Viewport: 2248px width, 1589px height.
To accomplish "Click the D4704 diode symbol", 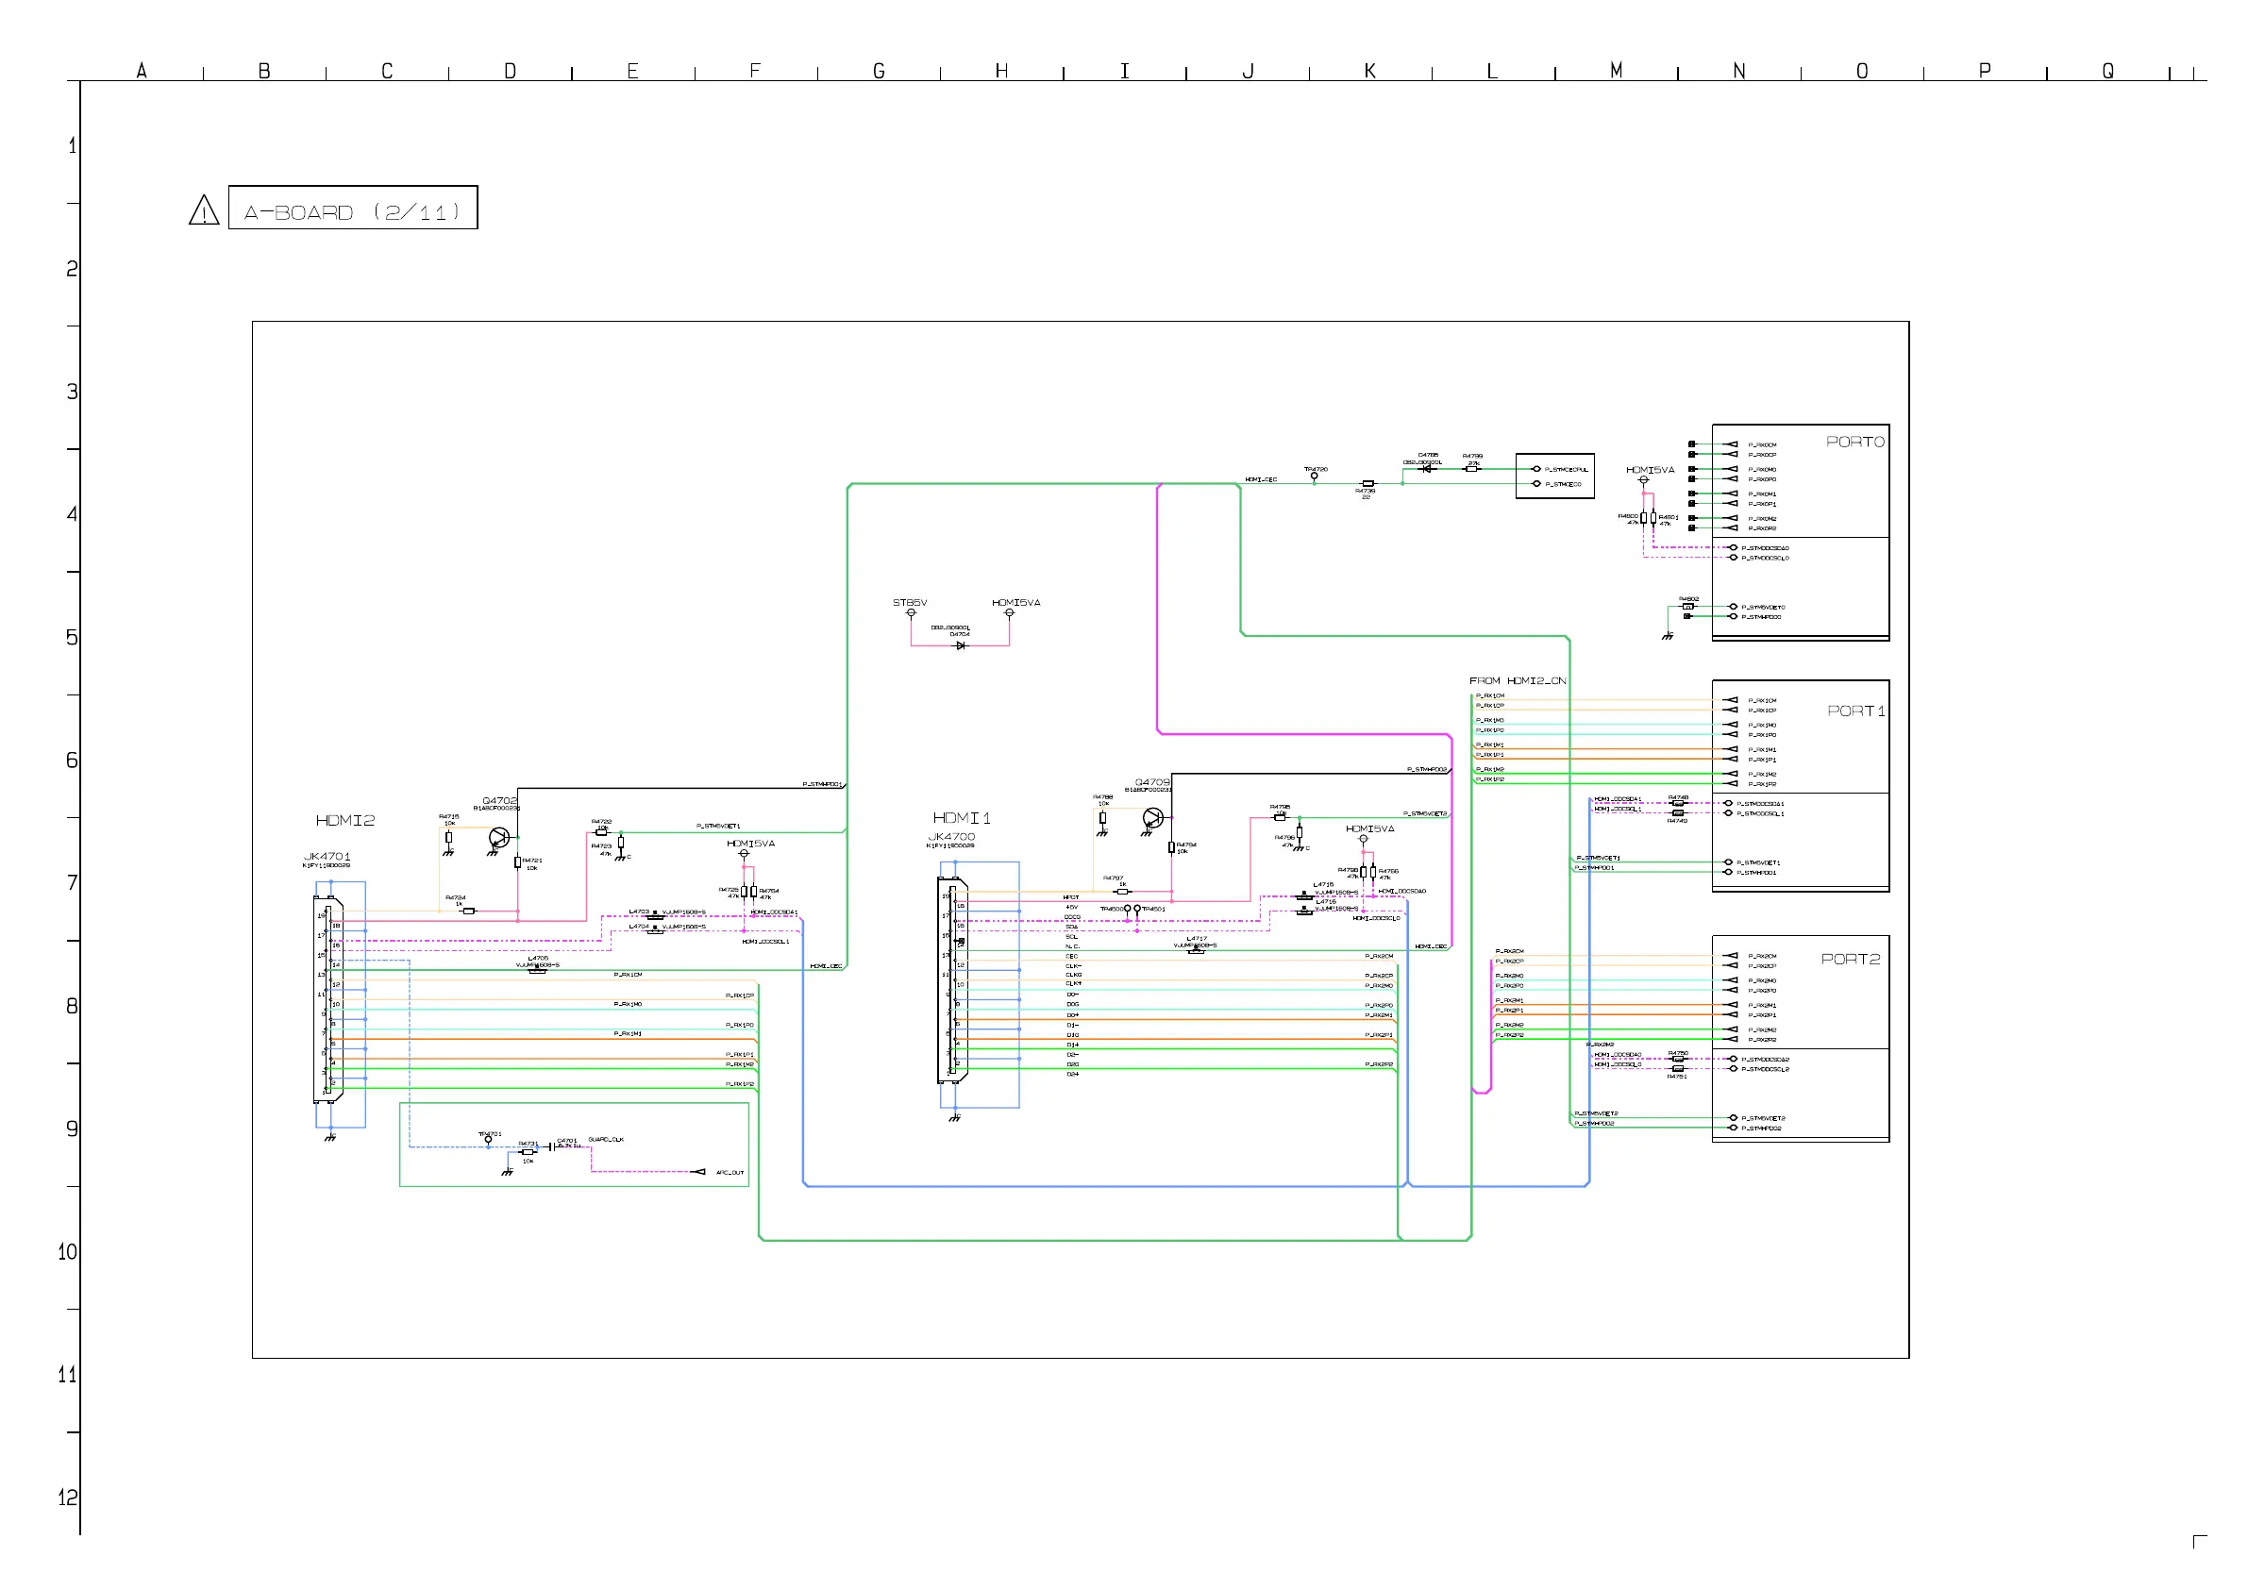I will (x=961, y=646).
